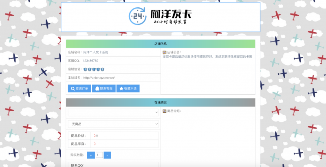Click the site domain union.qzoner.cn text

[x=99, y=77]
